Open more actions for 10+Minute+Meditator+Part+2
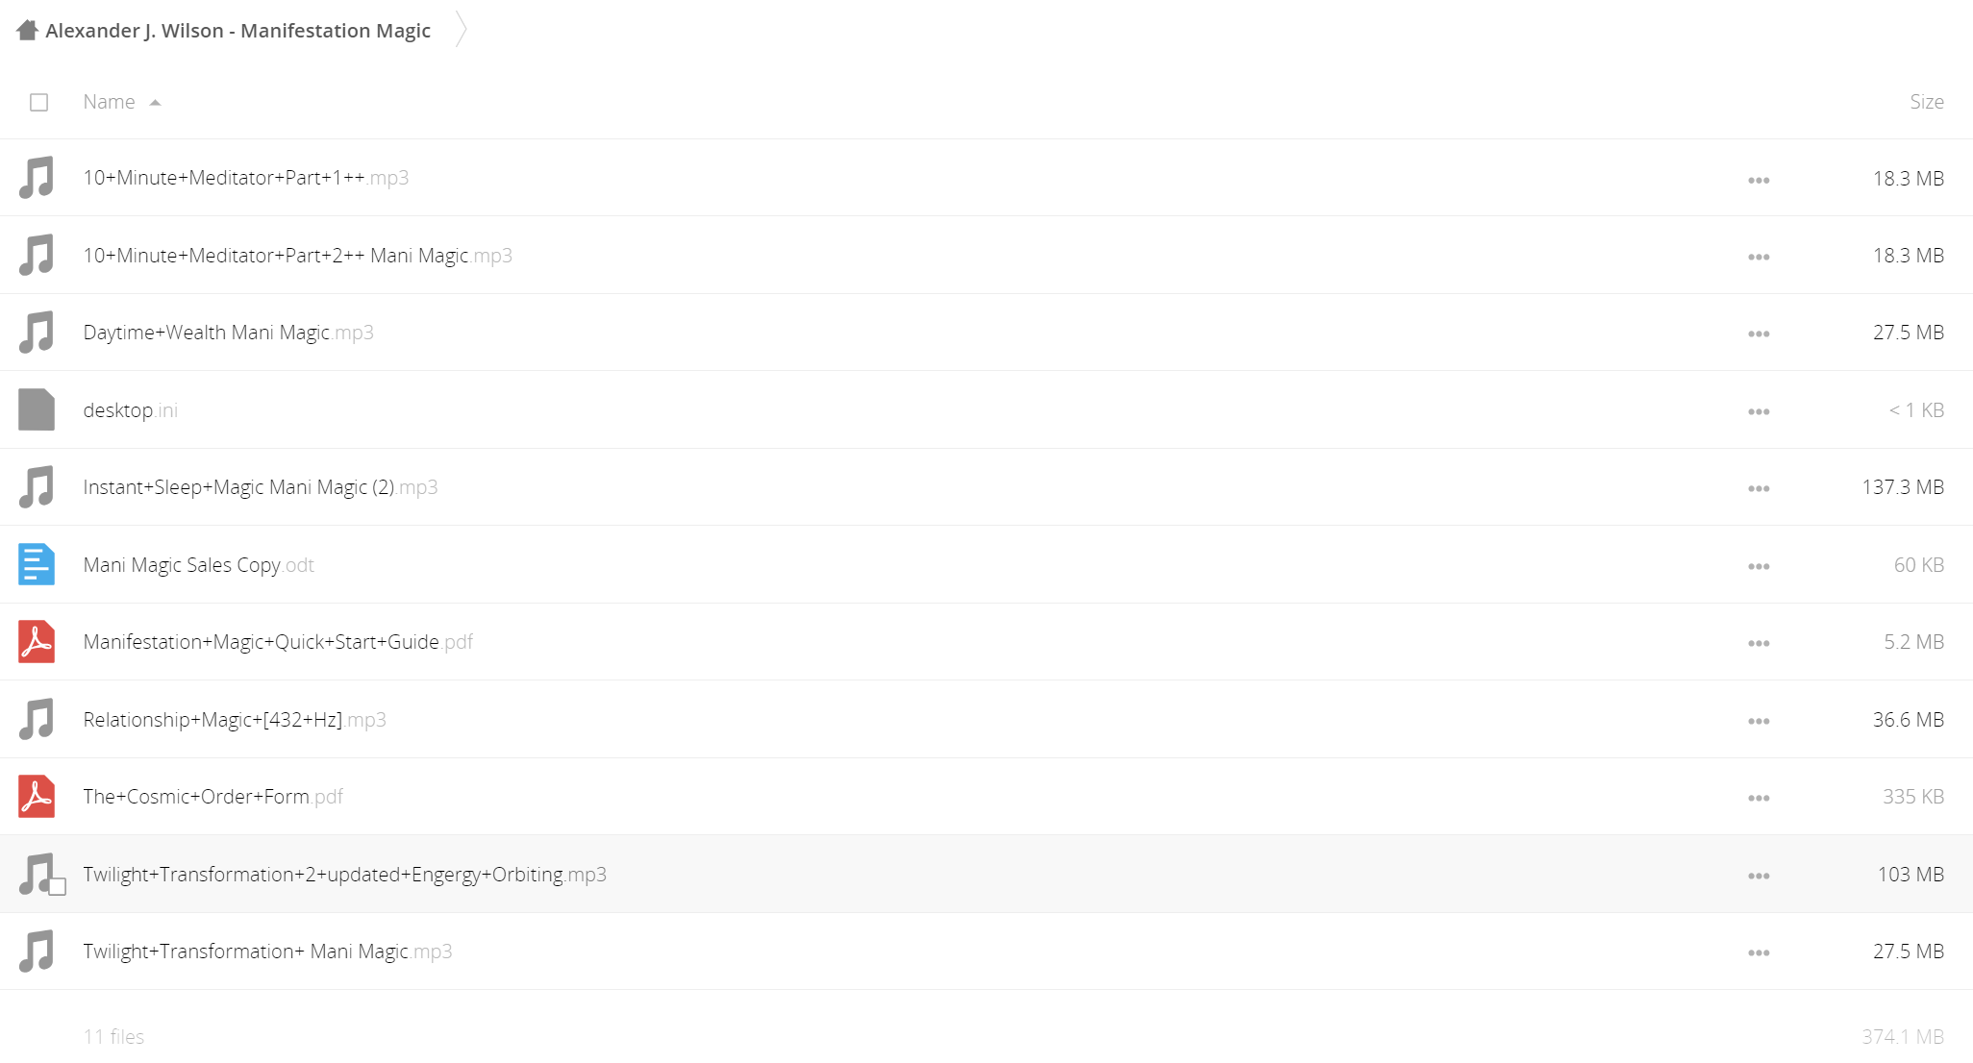Screen dimensions: 1973x1063 tap(1759, 257)
